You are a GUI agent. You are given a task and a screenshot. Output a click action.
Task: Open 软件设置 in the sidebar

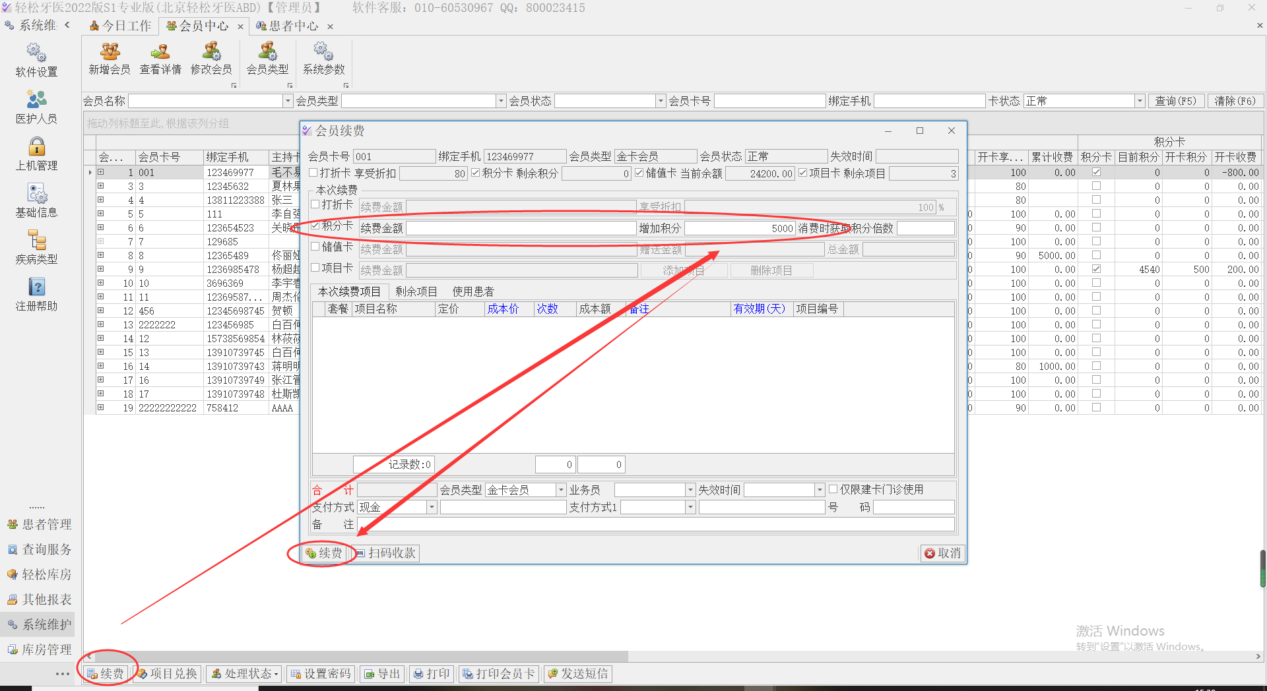click(36, 61)
